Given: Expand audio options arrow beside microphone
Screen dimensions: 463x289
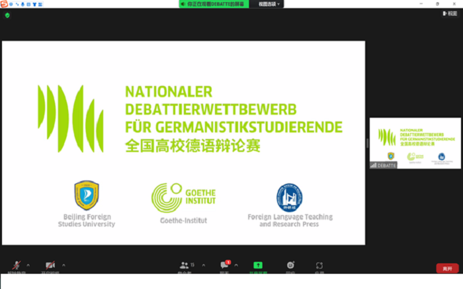Looking at the screenshot, I should [28, 265].
